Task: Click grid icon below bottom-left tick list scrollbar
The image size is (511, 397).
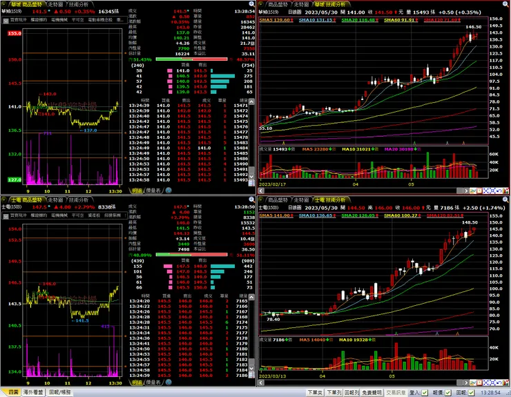Action: click(251, 376)
